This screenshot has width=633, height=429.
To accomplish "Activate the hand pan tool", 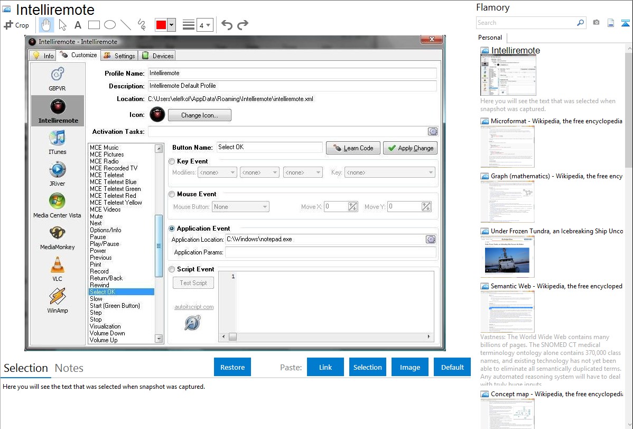I will [46, 25].
